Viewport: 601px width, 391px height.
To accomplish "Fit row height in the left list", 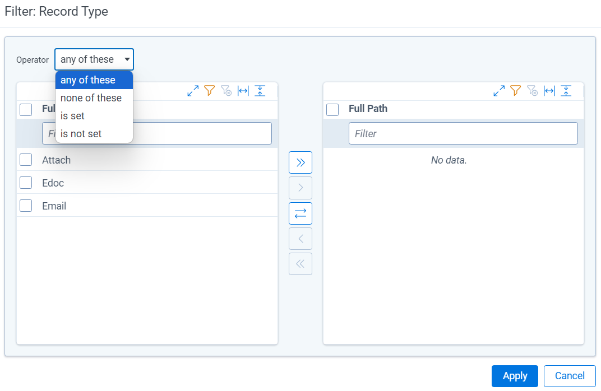I will coord(260,91).
